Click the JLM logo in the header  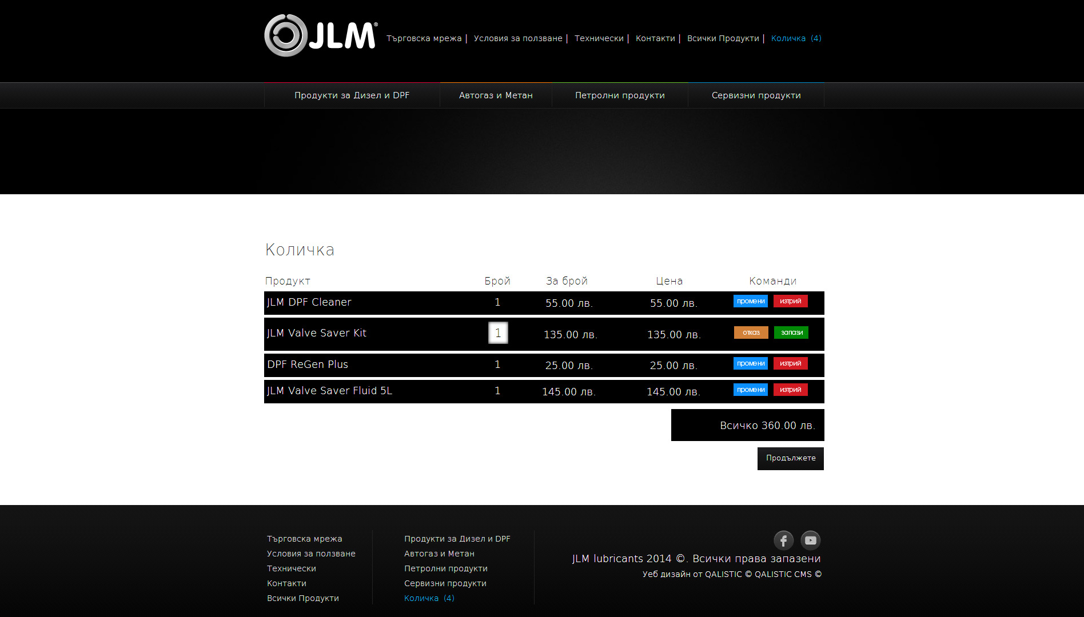coord(321,35)
